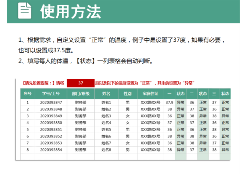This screenshot has width=247, height=174.
Task: Click the 部门/班级 column header
Action: (81, 94)
